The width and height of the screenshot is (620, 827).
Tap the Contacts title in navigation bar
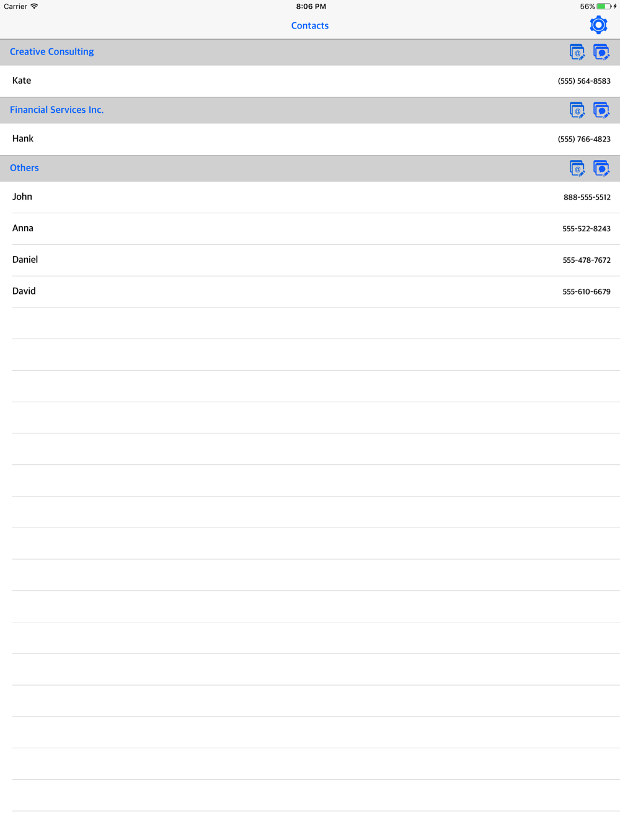(x=310, y=25)
